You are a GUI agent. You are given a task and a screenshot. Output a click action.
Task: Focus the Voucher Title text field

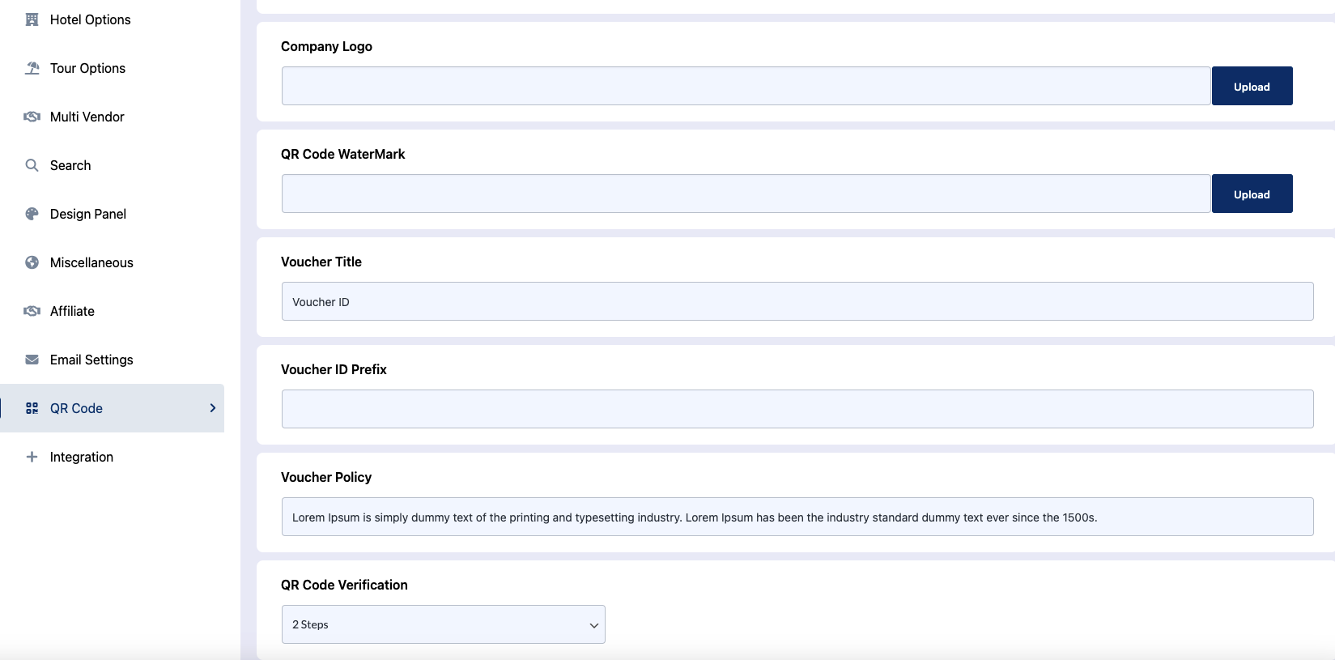[x=797, y=301]
